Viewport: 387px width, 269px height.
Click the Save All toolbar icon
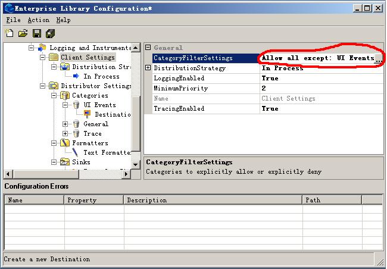coord(51,33)
